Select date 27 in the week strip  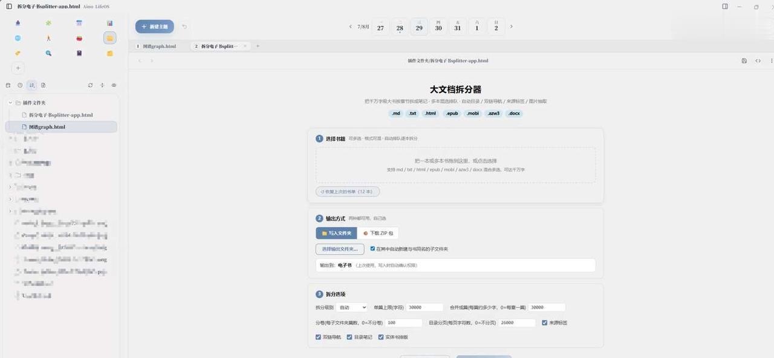(380, 27)
